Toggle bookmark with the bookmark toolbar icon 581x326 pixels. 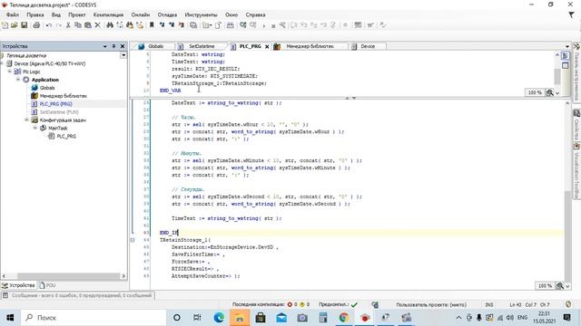coord(152,25)
